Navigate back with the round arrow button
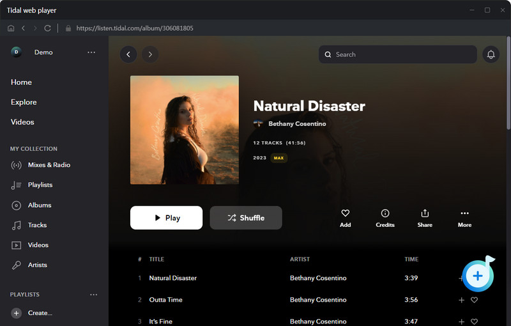Screen dimensions: 511x326 click(128, 54)
